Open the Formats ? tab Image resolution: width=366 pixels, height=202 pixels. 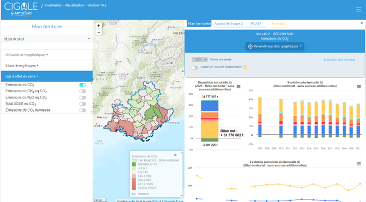279,23
